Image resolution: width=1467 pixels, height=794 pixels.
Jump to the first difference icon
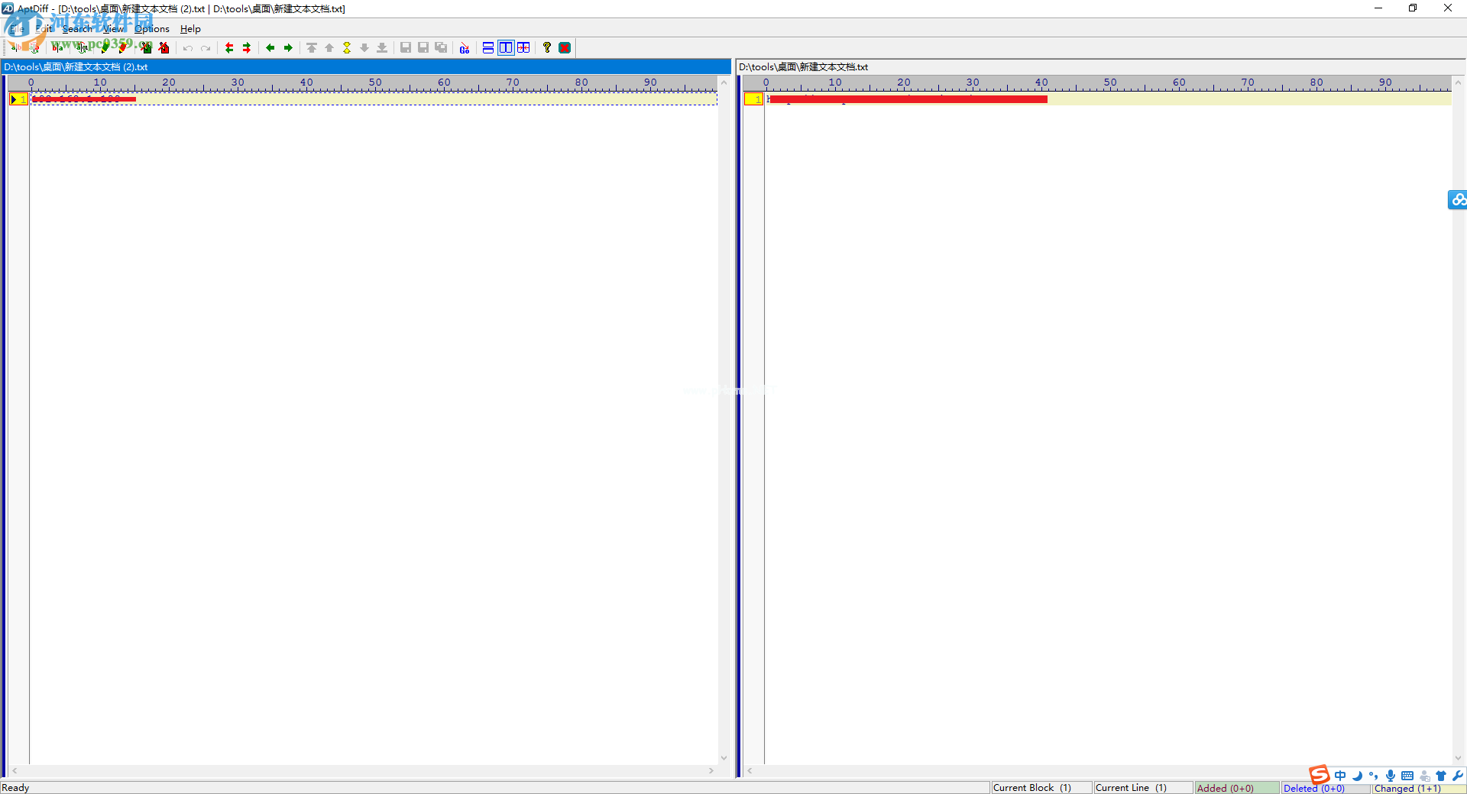click(312, 47)
